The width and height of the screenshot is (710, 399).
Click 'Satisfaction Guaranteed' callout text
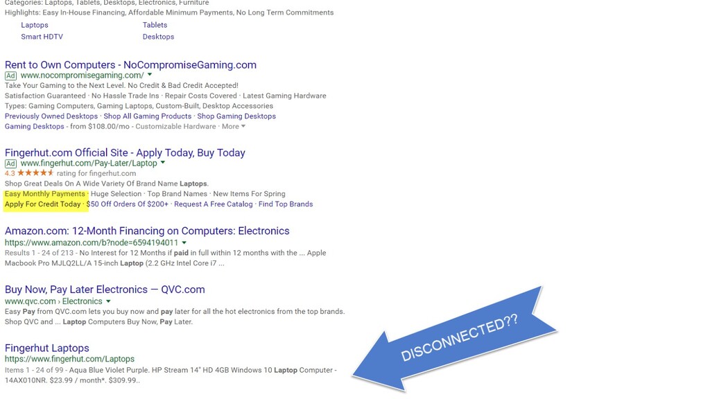point(45,96)
